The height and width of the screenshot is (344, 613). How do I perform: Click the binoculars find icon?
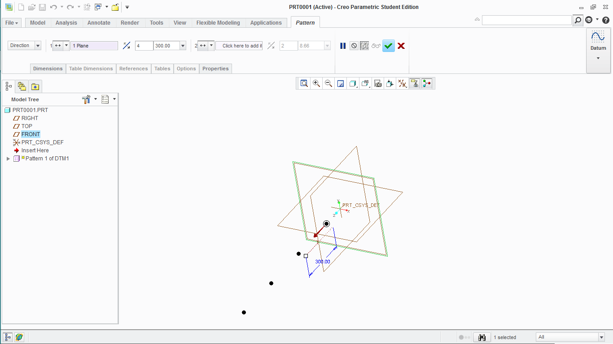(482, 337)
